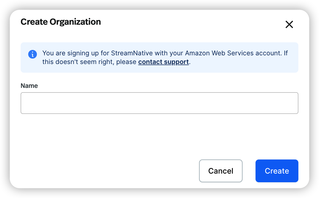
Task: Click the underlined contact support text
Action: [163, 62]
